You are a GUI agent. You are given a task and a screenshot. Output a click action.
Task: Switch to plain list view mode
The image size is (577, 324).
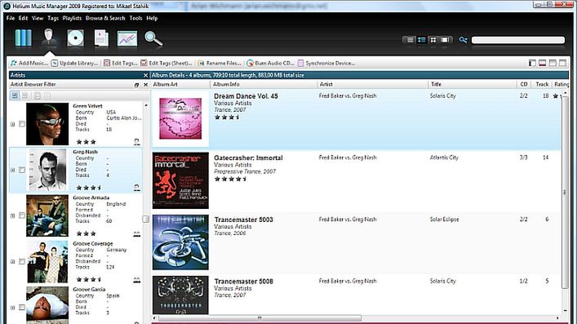[410, 40]
